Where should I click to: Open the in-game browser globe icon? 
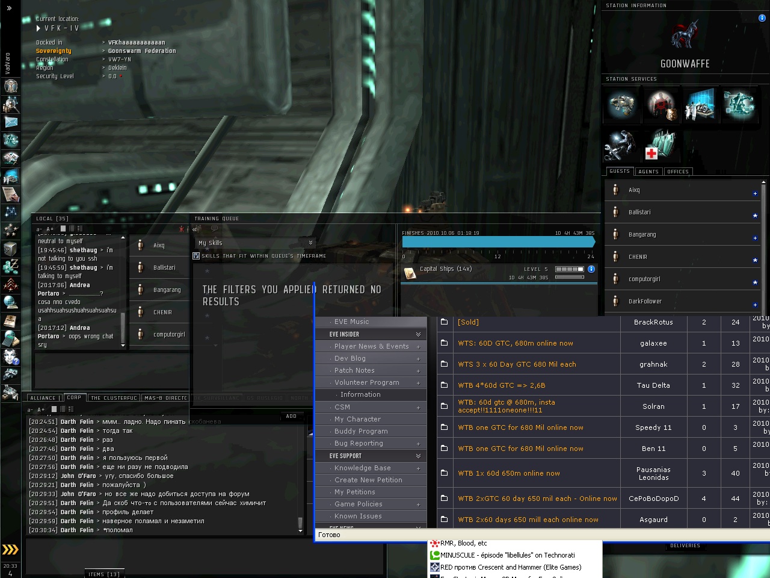[10, 303]
